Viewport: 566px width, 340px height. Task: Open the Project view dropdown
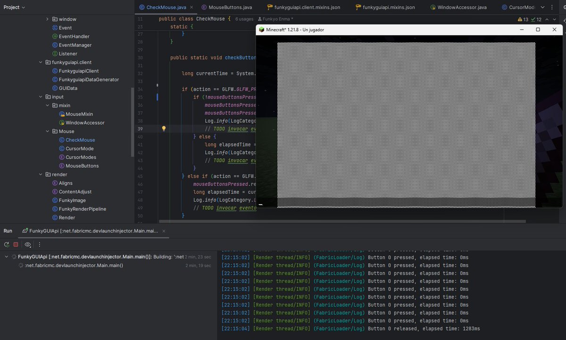(x=14, y=7)
